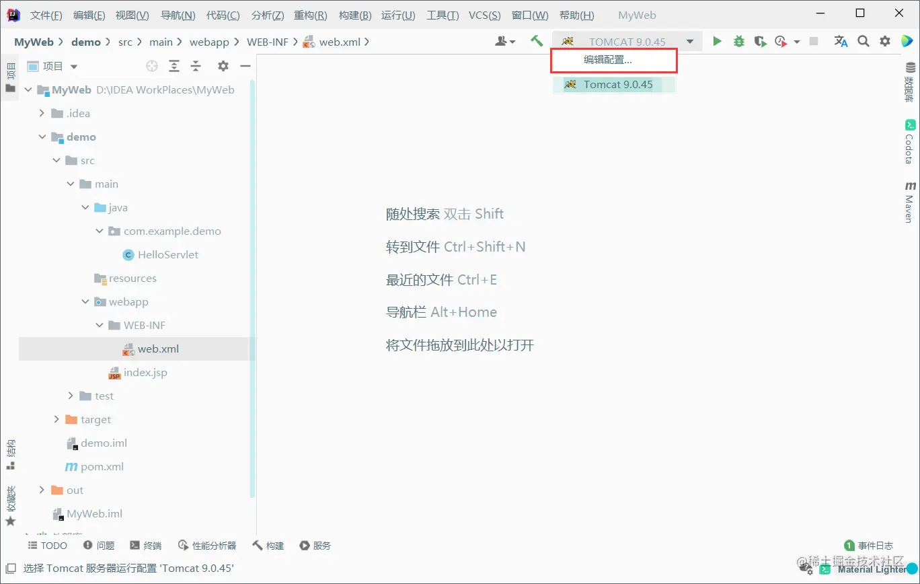Image resolution: width=920 pixels, height=584 pixels.
Task: Open the 分析(Z) menu
Action: (268, 15)
